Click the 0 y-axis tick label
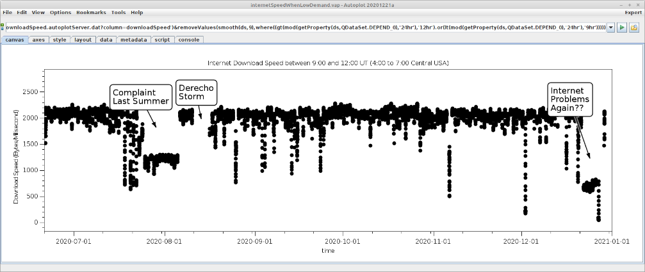Viewport: 645px width, 272px height. [x=37, y=222]
